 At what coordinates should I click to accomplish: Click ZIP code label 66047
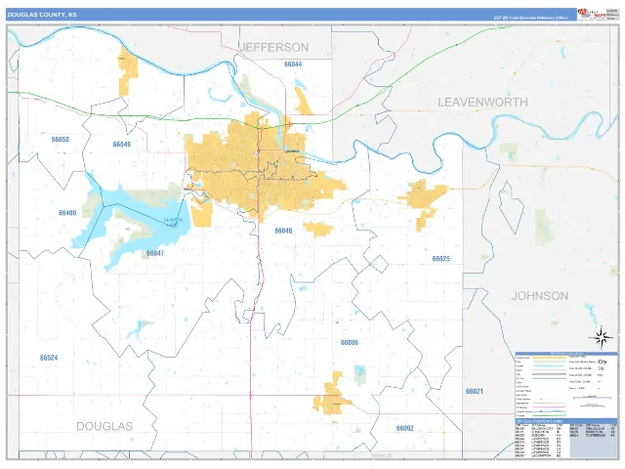tap(155, 253)
